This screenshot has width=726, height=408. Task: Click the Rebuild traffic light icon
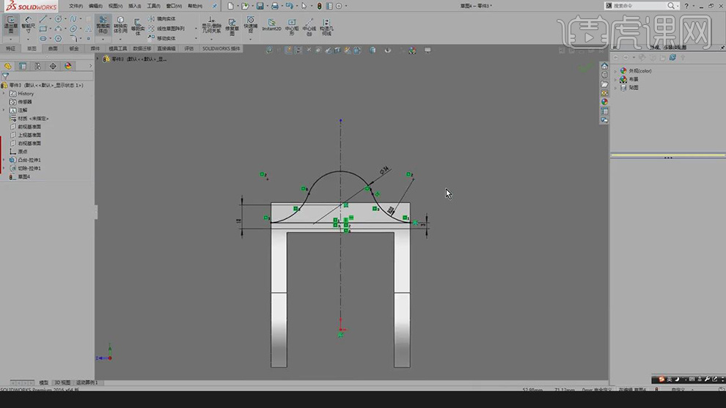(x=319, y=6)
